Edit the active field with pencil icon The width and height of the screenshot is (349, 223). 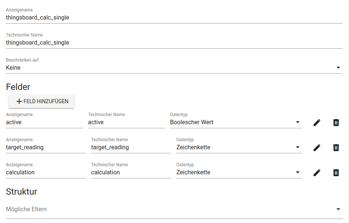tap(317, 123)
